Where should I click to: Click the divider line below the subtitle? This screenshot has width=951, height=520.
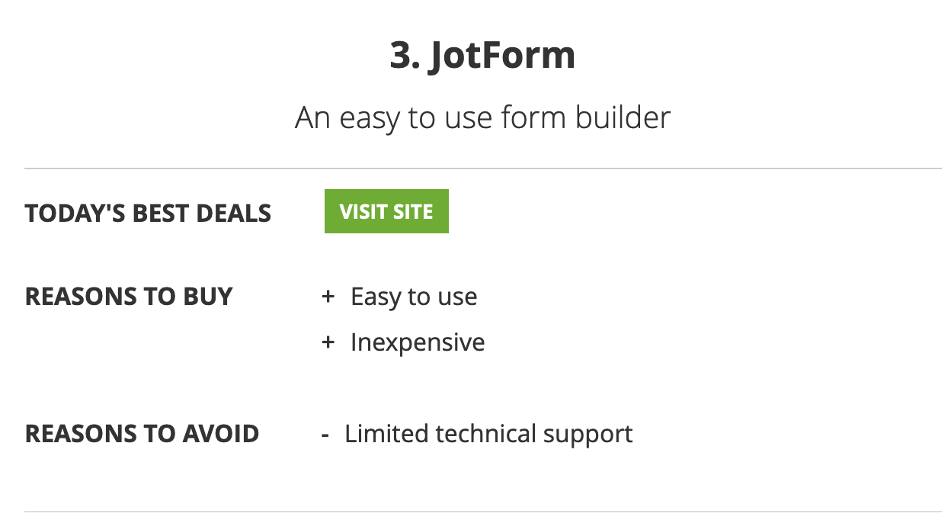click(483, 169)
